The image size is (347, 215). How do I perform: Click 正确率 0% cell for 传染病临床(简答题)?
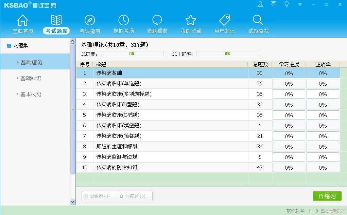[x=323, y=136]
